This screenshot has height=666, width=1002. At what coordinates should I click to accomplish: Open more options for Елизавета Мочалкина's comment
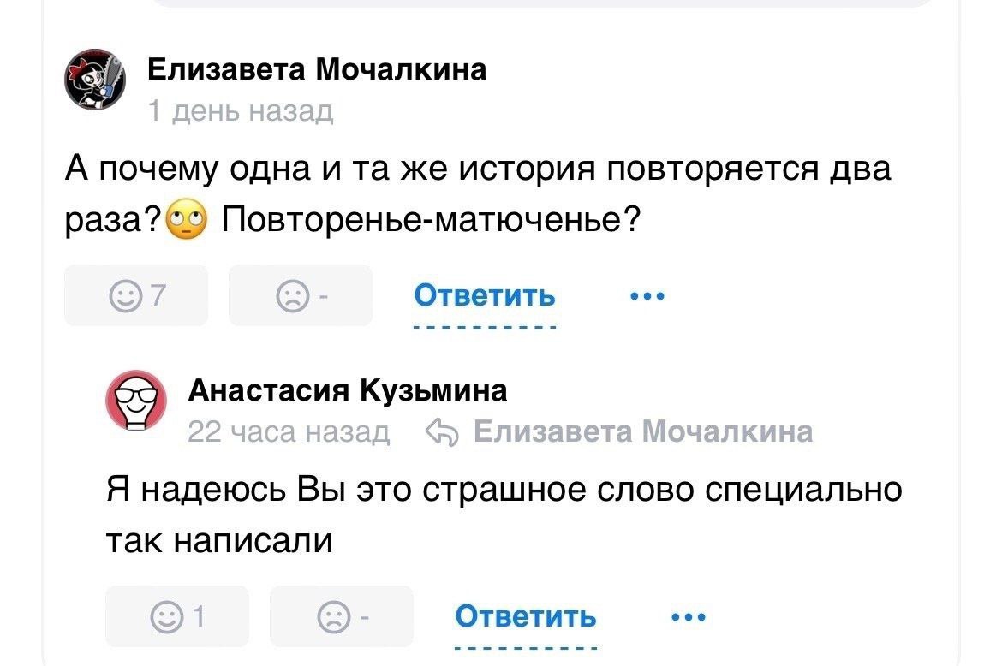point(646,296)
